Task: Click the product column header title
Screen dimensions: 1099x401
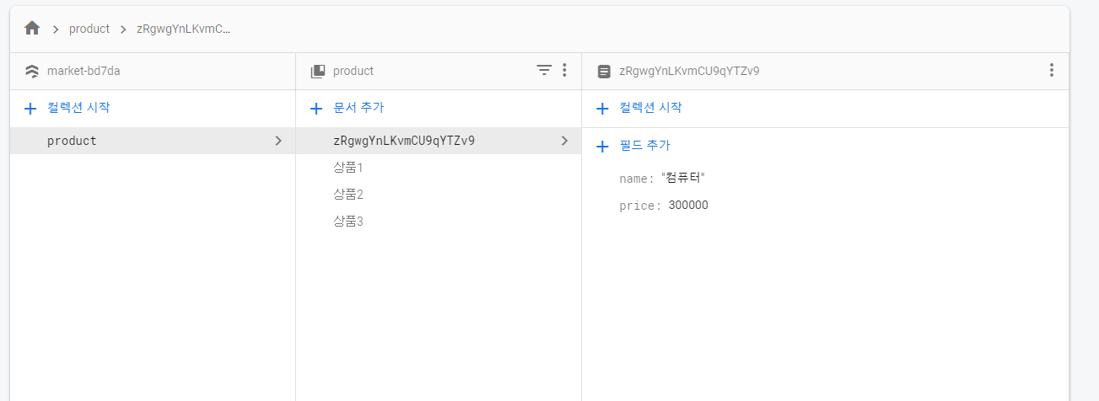Action: coord(353,71)
